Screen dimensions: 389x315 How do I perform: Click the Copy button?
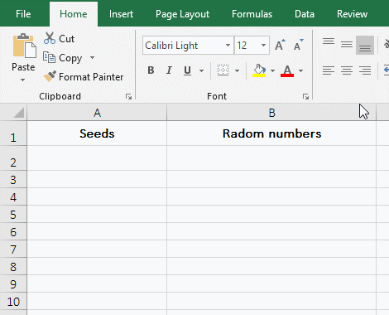[63, 58]
